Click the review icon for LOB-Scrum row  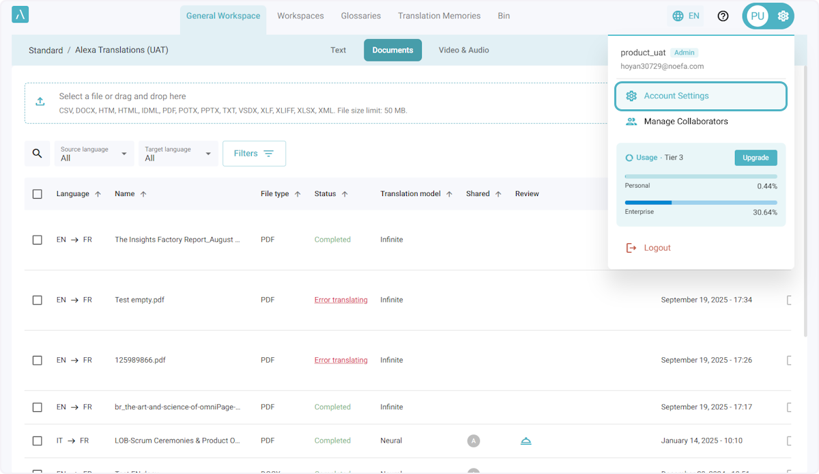(x=526, y=441)
